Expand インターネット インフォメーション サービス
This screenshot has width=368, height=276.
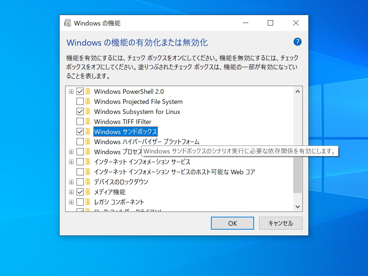pos(71,162)
